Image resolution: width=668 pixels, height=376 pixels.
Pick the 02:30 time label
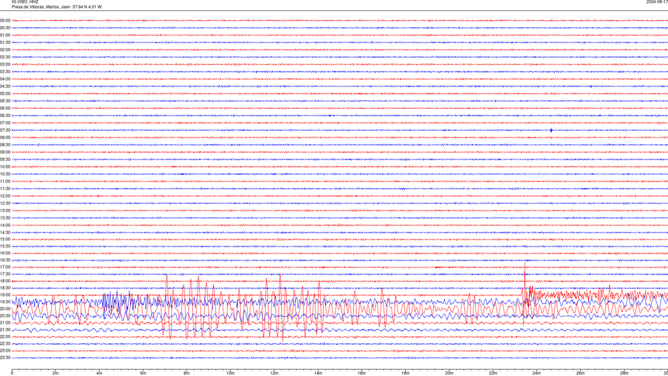5,57
